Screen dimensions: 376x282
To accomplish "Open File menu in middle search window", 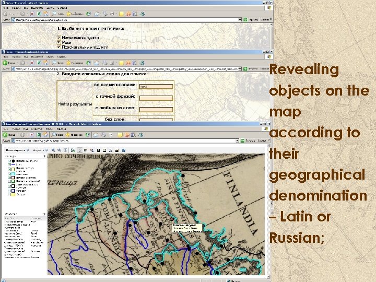I will [x=6, y=57].
